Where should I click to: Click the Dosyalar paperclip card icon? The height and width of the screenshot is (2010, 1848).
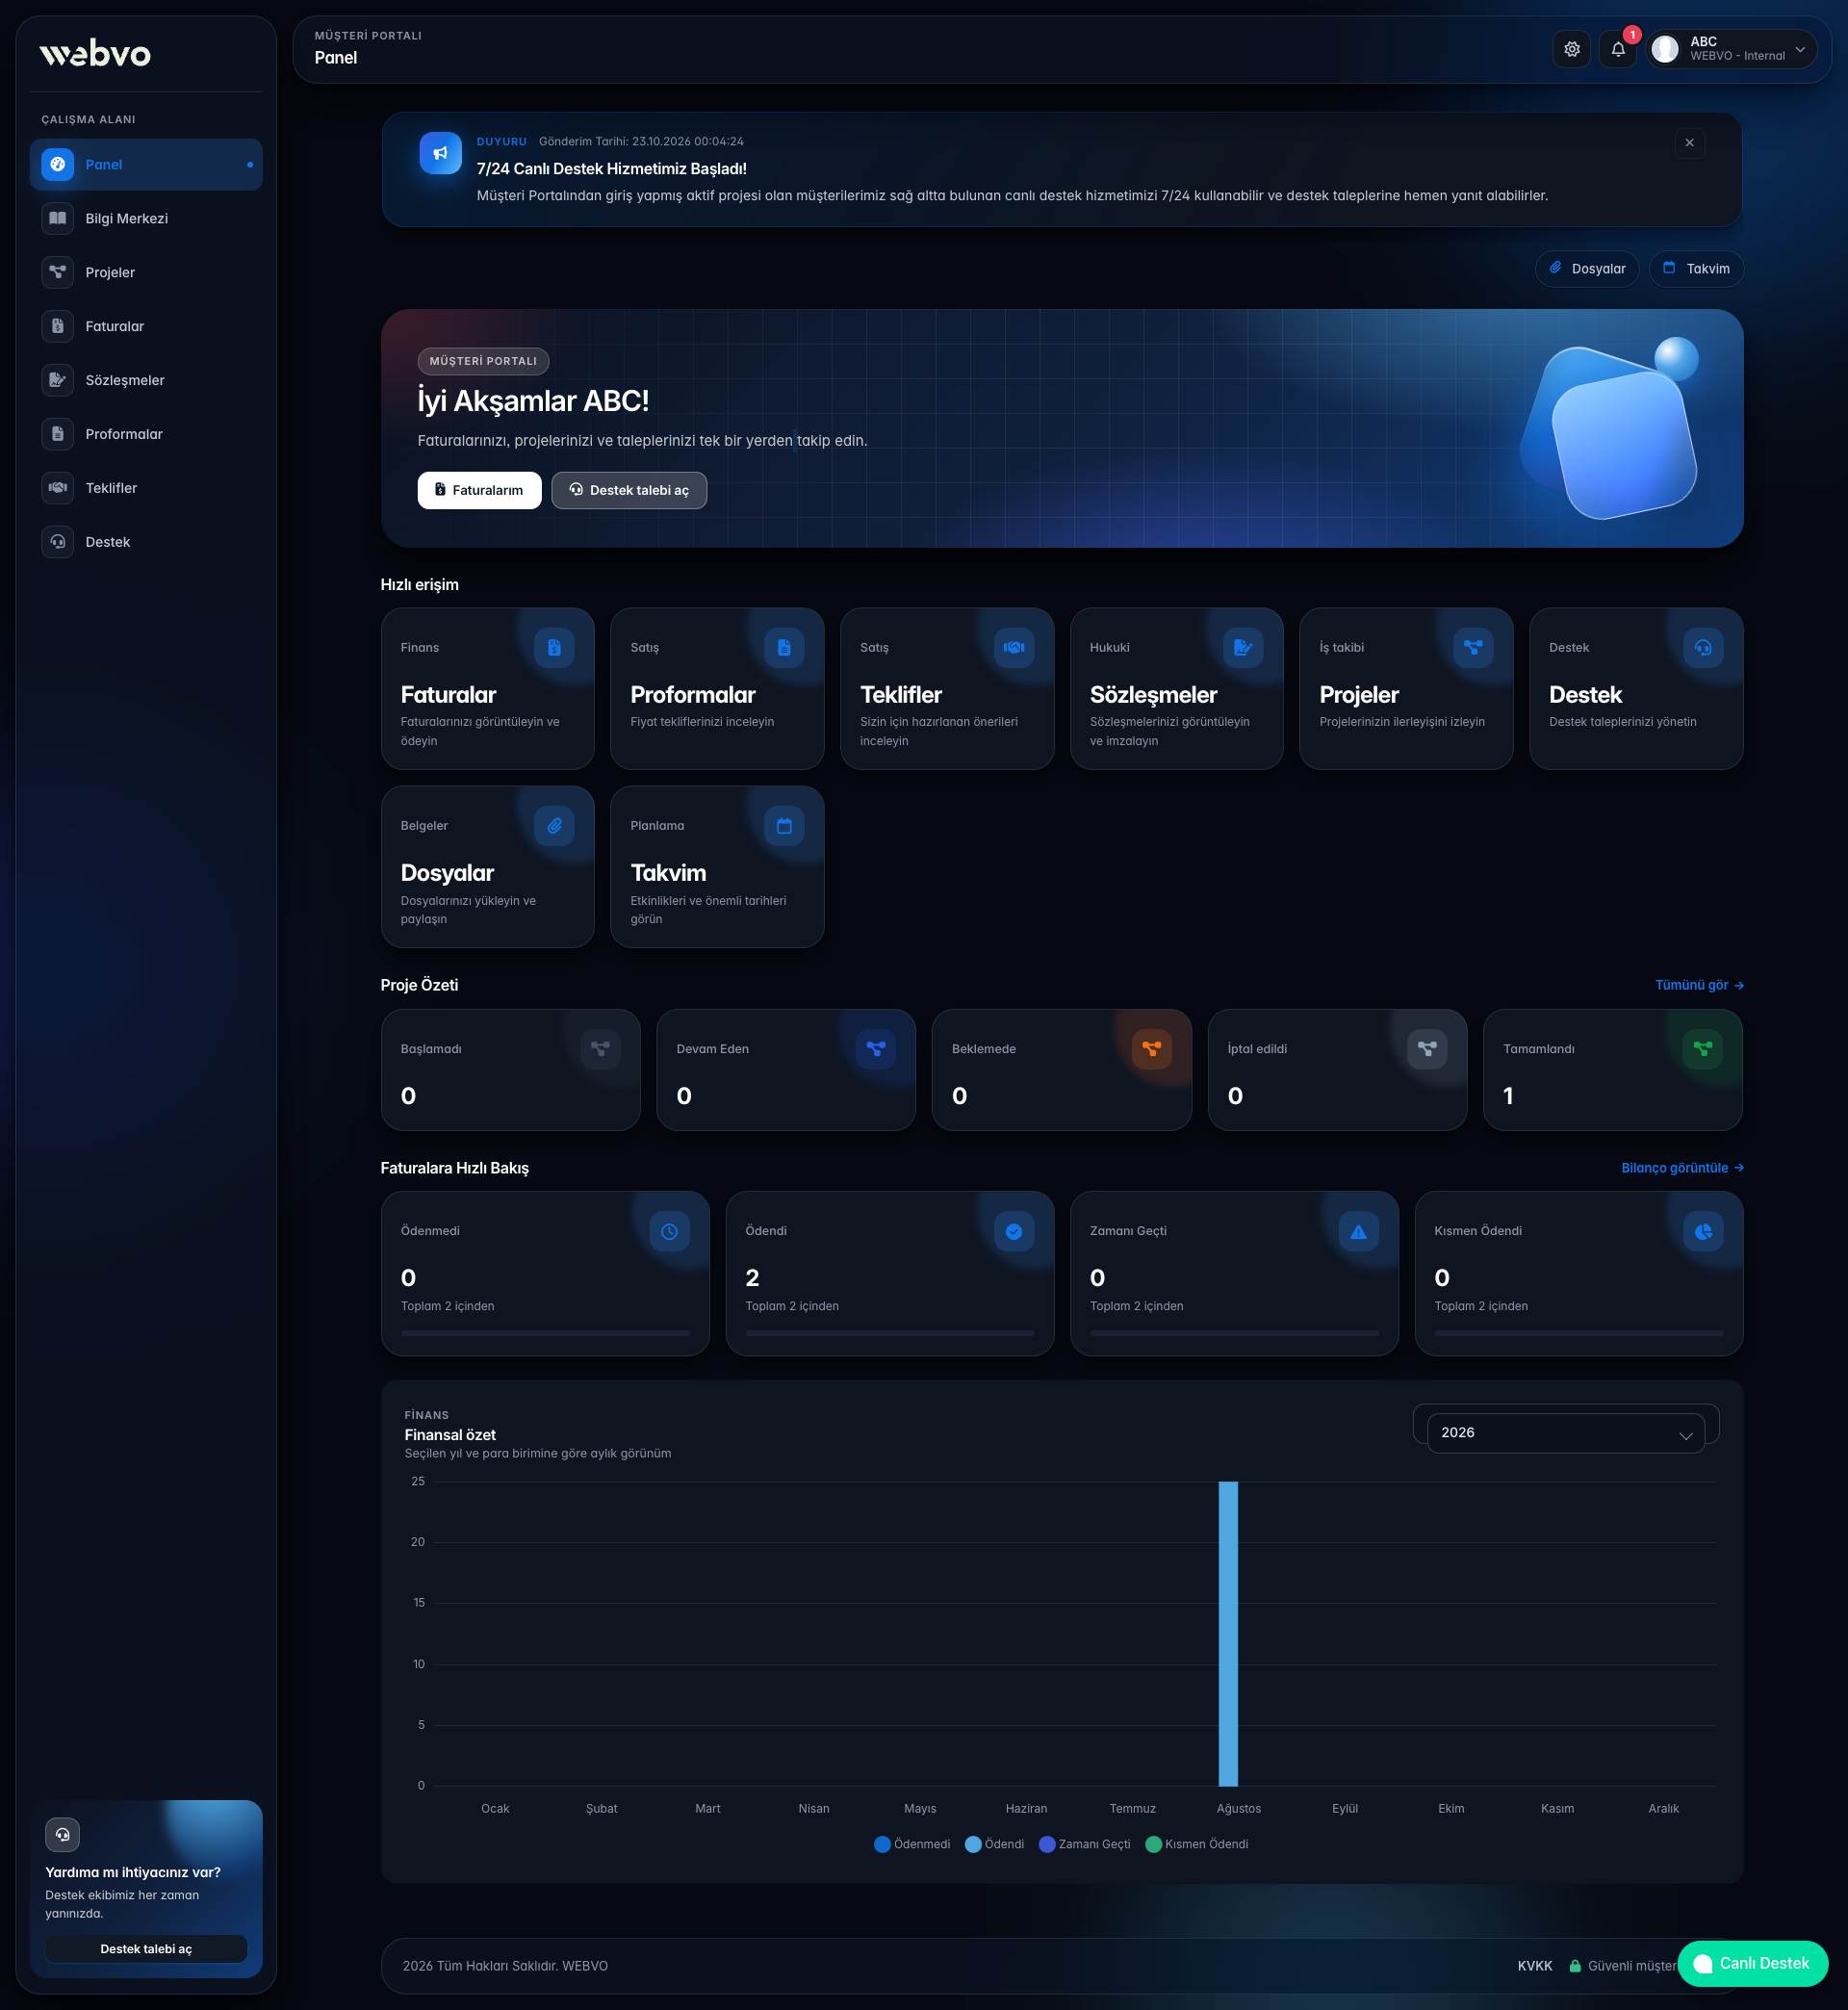click(554, 826)
